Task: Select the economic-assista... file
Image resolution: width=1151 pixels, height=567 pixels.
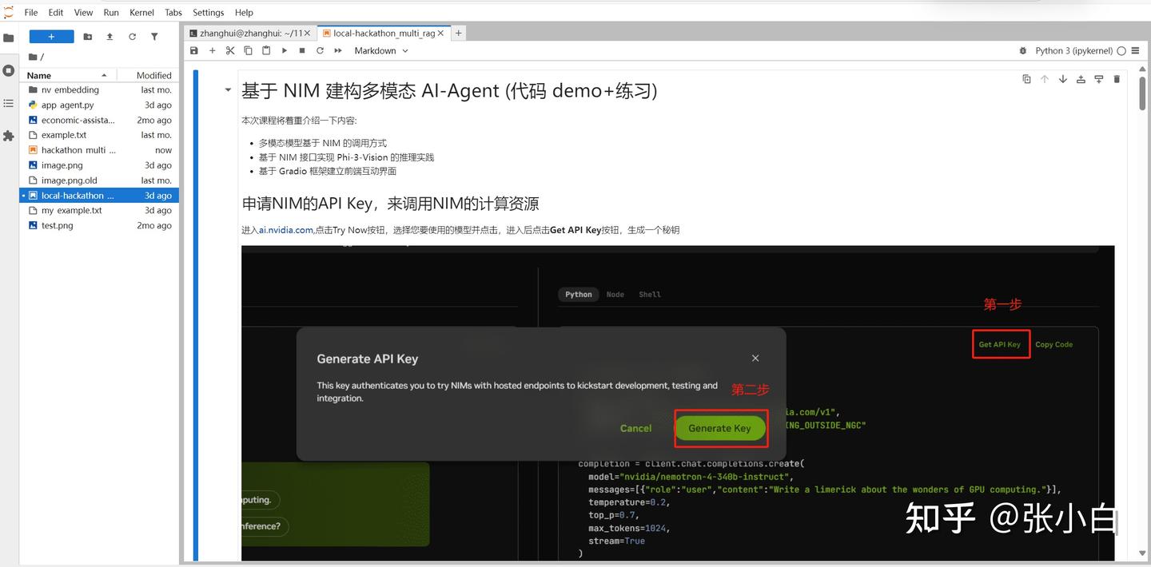Action: point(99,121)
